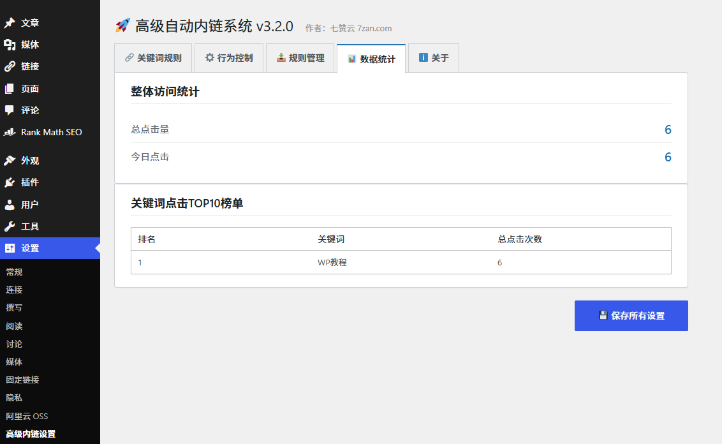Select the 设置 sidebar menu
This screenshot has height=444, width=722.
50,248
